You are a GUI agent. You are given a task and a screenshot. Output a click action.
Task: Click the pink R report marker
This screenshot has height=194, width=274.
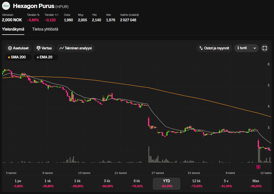point(258,167)
